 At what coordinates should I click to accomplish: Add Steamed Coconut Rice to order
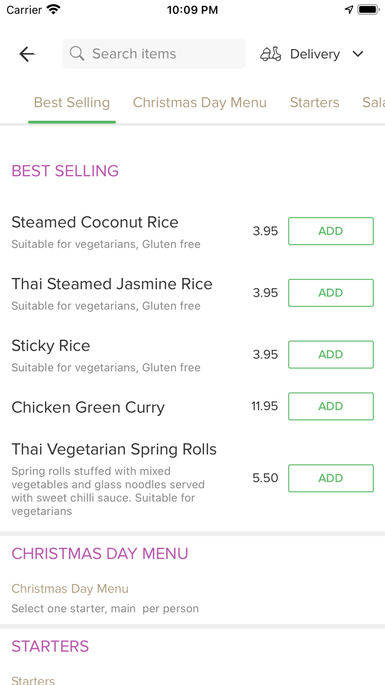pyautogui.click(x=331, y=231)
